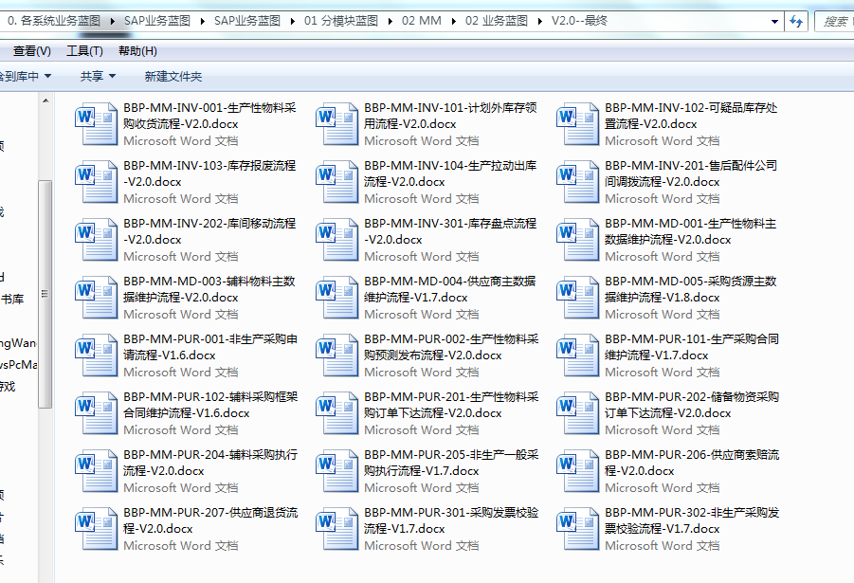Click the Word icon of BBP-MM-INV-102

pos(577,124)
